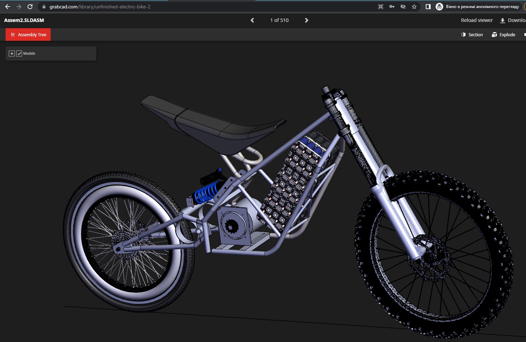Image resolution: width=526 pixels, height=342 pixels.
Task: Click Reload viewer link
Action: point(476,20)
